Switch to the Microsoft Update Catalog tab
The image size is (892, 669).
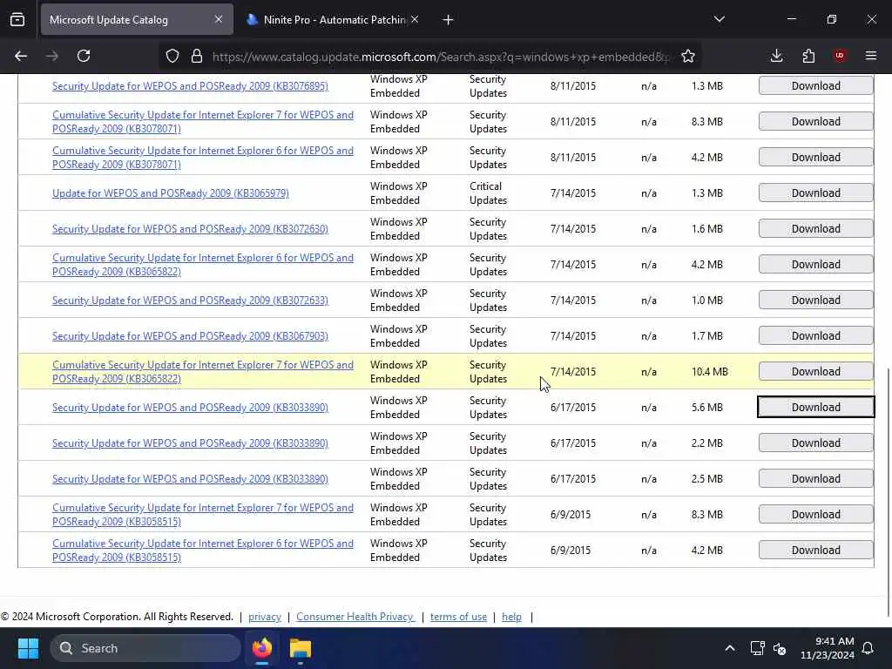tap(137, 20)
